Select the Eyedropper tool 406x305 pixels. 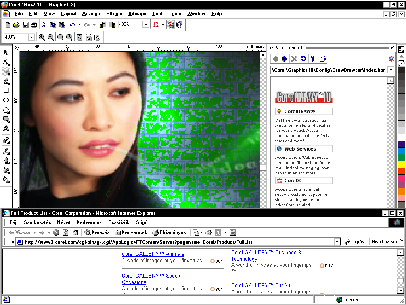[6, 151]
